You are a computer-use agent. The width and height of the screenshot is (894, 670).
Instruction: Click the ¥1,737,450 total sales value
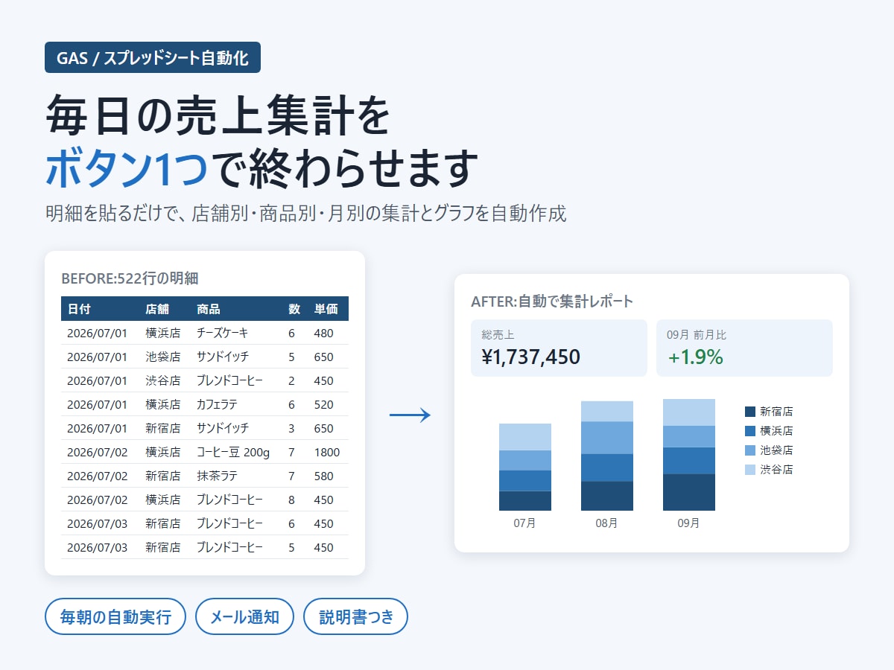(531, 357)
